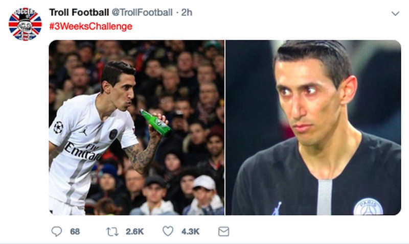The width and height of the screenshot is (409, 244).
Task: Click the 2.6K retweets count
Action: (134, 232)
